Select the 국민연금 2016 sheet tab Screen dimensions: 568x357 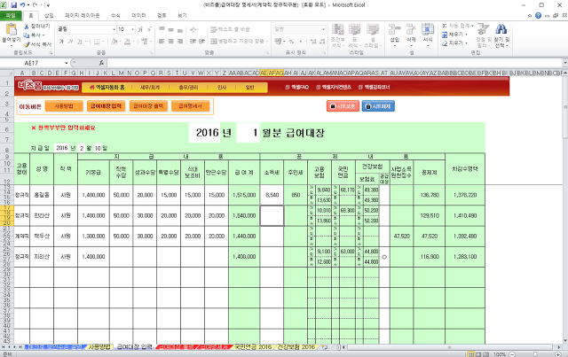coord(253,346)
